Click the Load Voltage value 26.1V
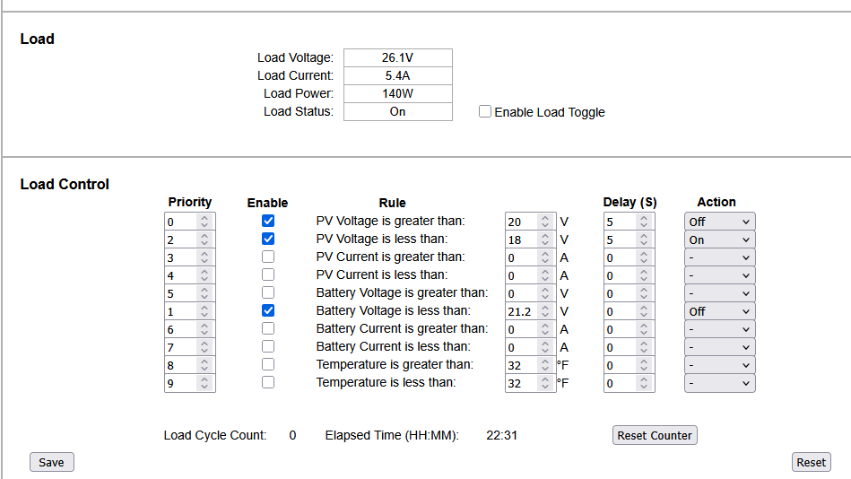The image size is (851, 479). pos(398,57)
